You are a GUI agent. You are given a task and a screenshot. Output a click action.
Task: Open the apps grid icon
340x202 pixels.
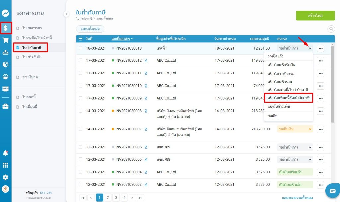click(x=5, y=165)
